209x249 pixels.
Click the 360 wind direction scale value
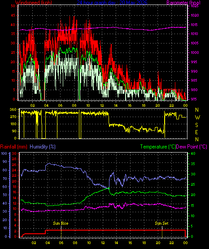pos(13,109)
